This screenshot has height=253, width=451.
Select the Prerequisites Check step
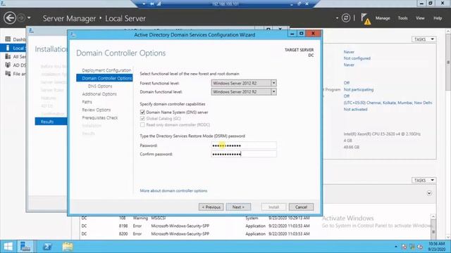coord(100,118)
